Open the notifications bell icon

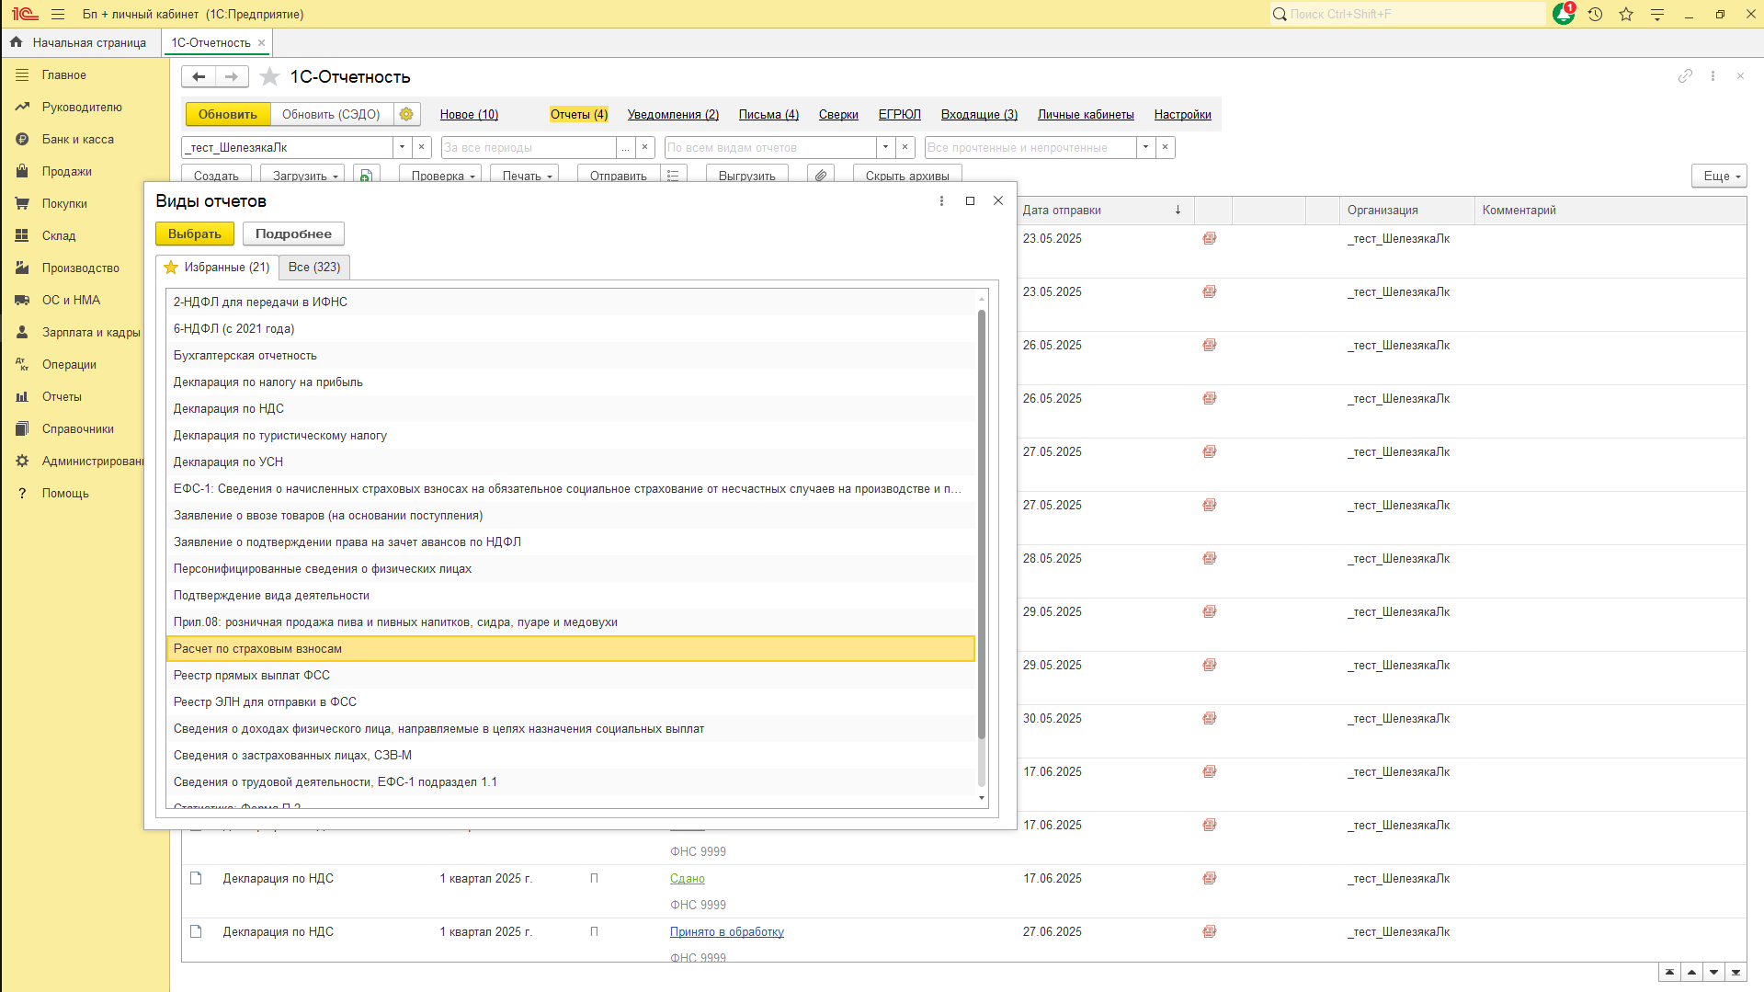pyautogui.click(x=1563, y=14)
